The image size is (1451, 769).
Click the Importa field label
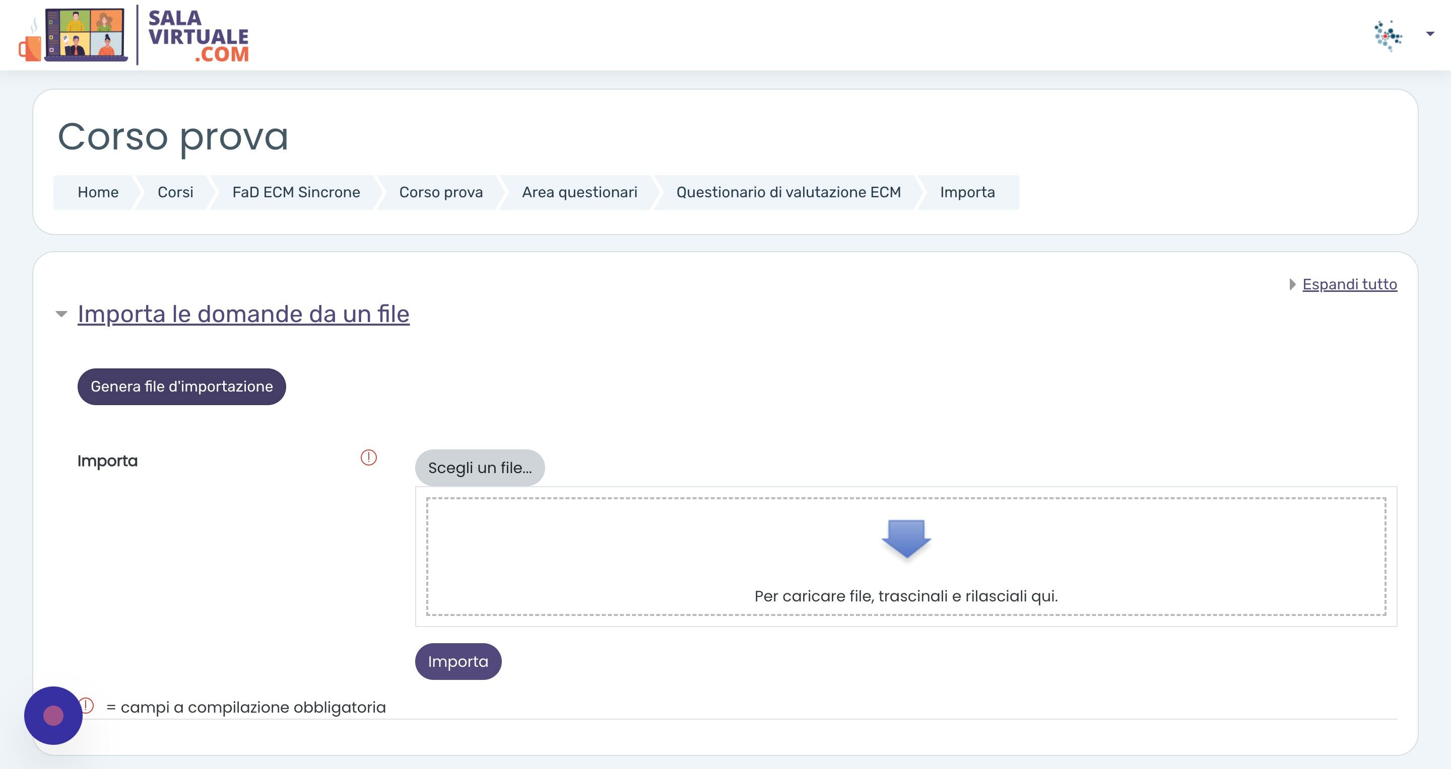(107, 460)
